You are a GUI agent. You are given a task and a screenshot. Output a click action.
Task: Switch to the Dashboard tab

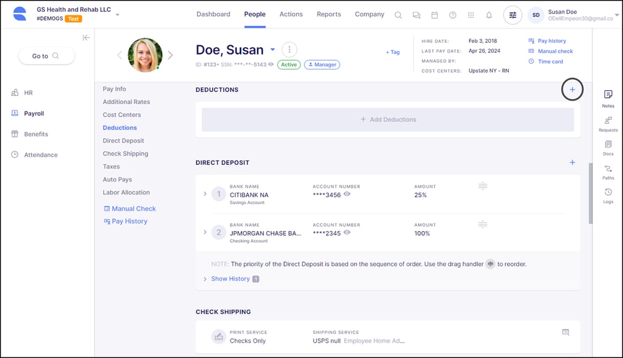(x=213, y=14)
